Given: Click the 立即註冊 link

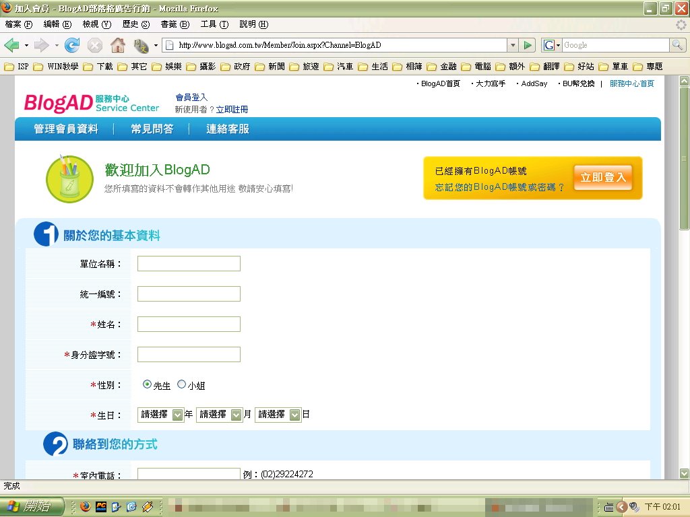Looking at the screenshot, I should click(232, 110).
